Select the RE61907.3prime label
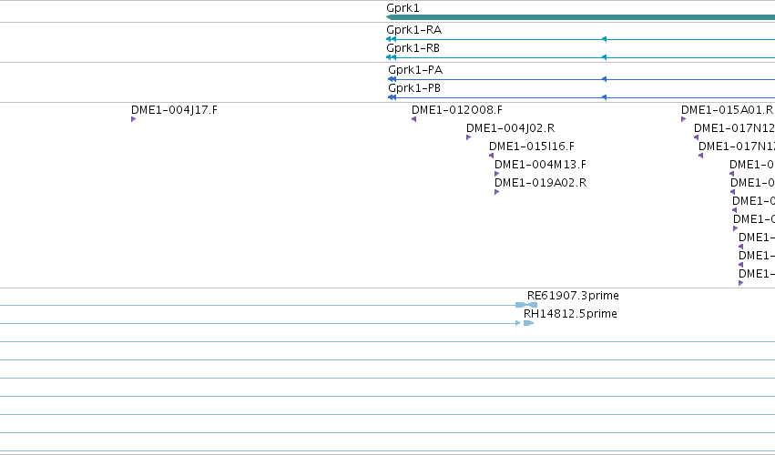Image resolution: width=775 pixels, height=455 pixels. [573, 296]
